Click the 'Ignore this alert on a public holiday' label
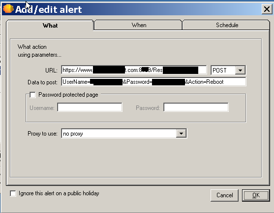This screenshot has height=213, width=274. (59, 193)
